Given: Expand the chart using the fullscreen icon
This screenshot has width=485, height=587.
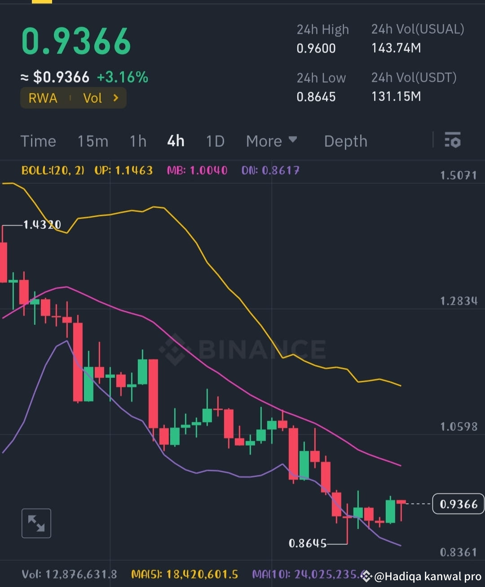Looking at the screenshot, I should [x=36, y=523].
